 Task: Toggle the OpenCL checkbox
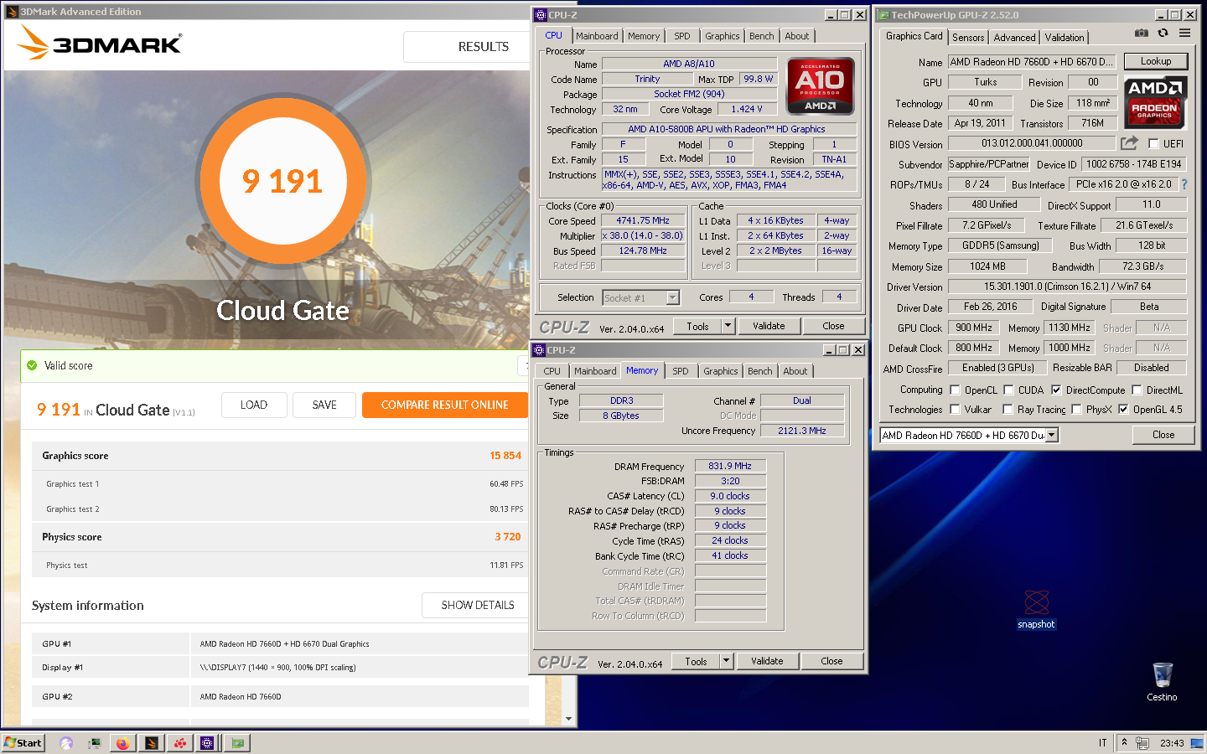pyautogui.click(x=955, y=390)
